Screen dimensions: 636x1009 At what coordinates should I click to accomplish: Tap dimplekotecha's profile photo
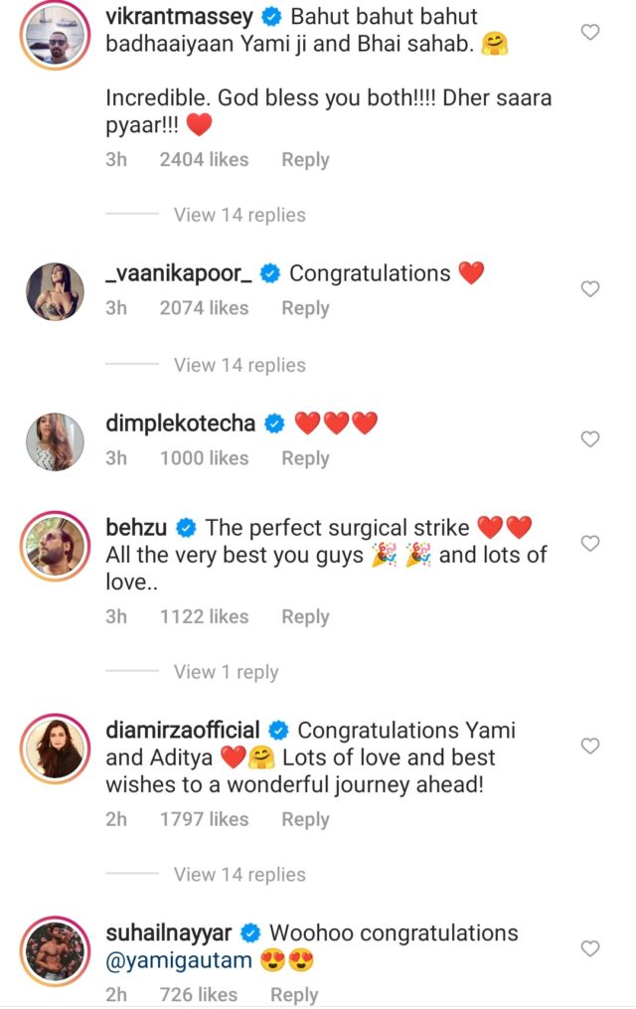[54, 441]
